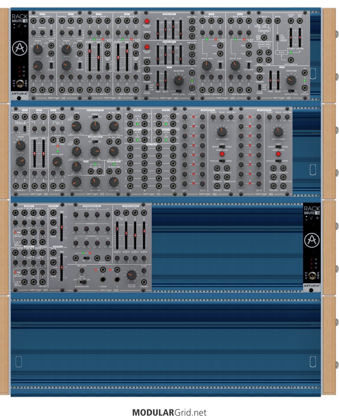Image resolution: width=339 pixels, height=420 pixels.
Task: Click the VCF Cutoff slider on module 110
Action: (34, 153)
